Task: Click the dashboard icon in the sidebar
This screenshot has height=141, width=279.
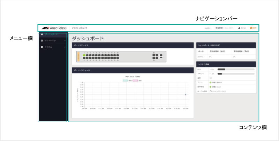Action: 42,34
